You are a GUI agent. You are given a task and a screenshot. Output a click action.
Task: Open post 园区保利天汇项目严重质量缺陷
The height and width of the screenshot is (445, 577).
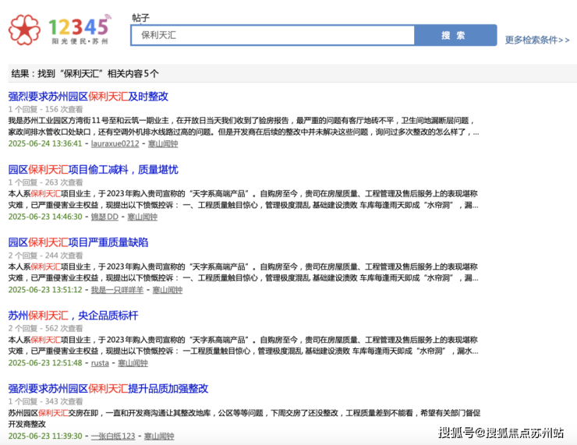click(x=78, y=242)
